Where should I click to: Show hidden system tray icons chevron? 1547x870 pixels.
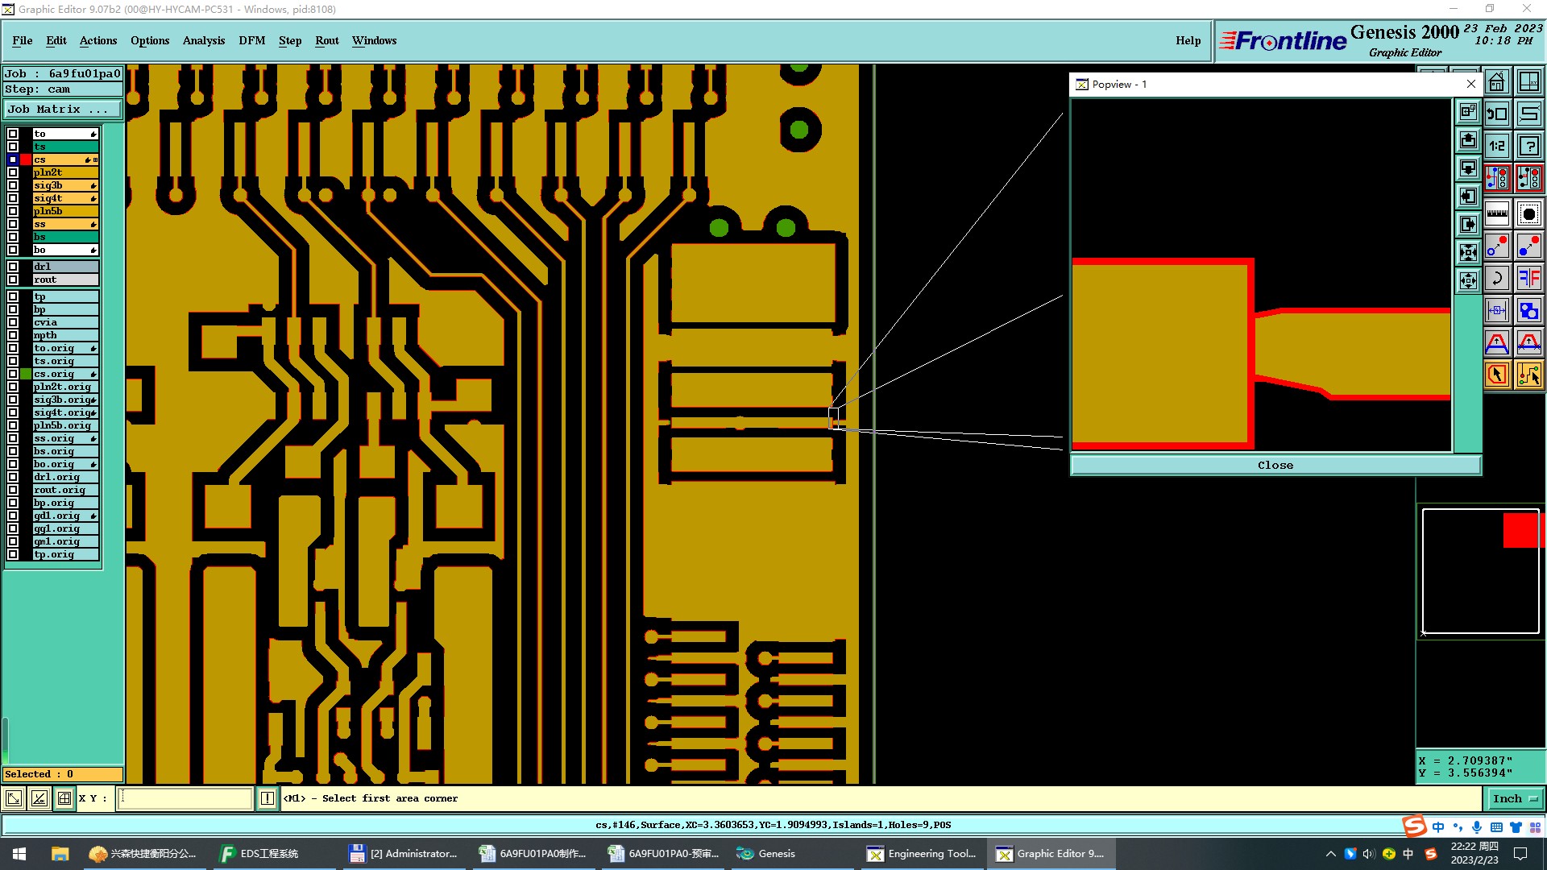(x=1330, y=854)
